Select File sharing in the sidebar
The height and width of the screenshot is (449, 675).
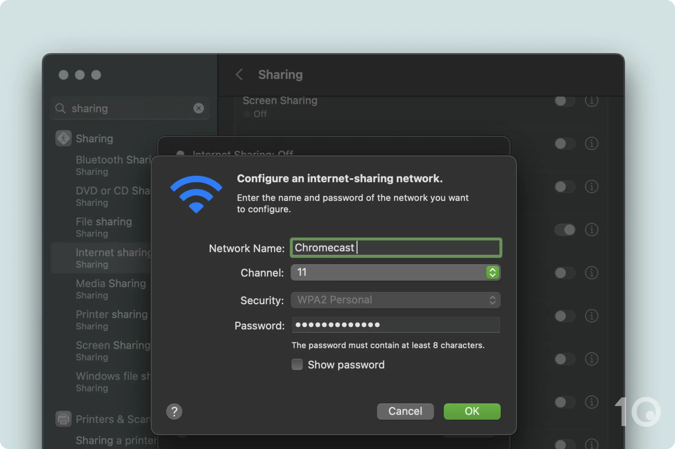tap(104, 221)
